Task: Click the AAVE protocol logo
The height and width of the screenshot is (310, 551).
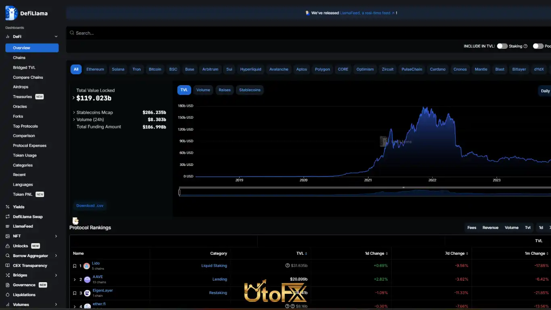Action: pos(87,279)
